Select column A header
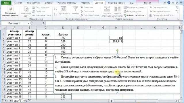184x103 pixels. click(14, 28)
